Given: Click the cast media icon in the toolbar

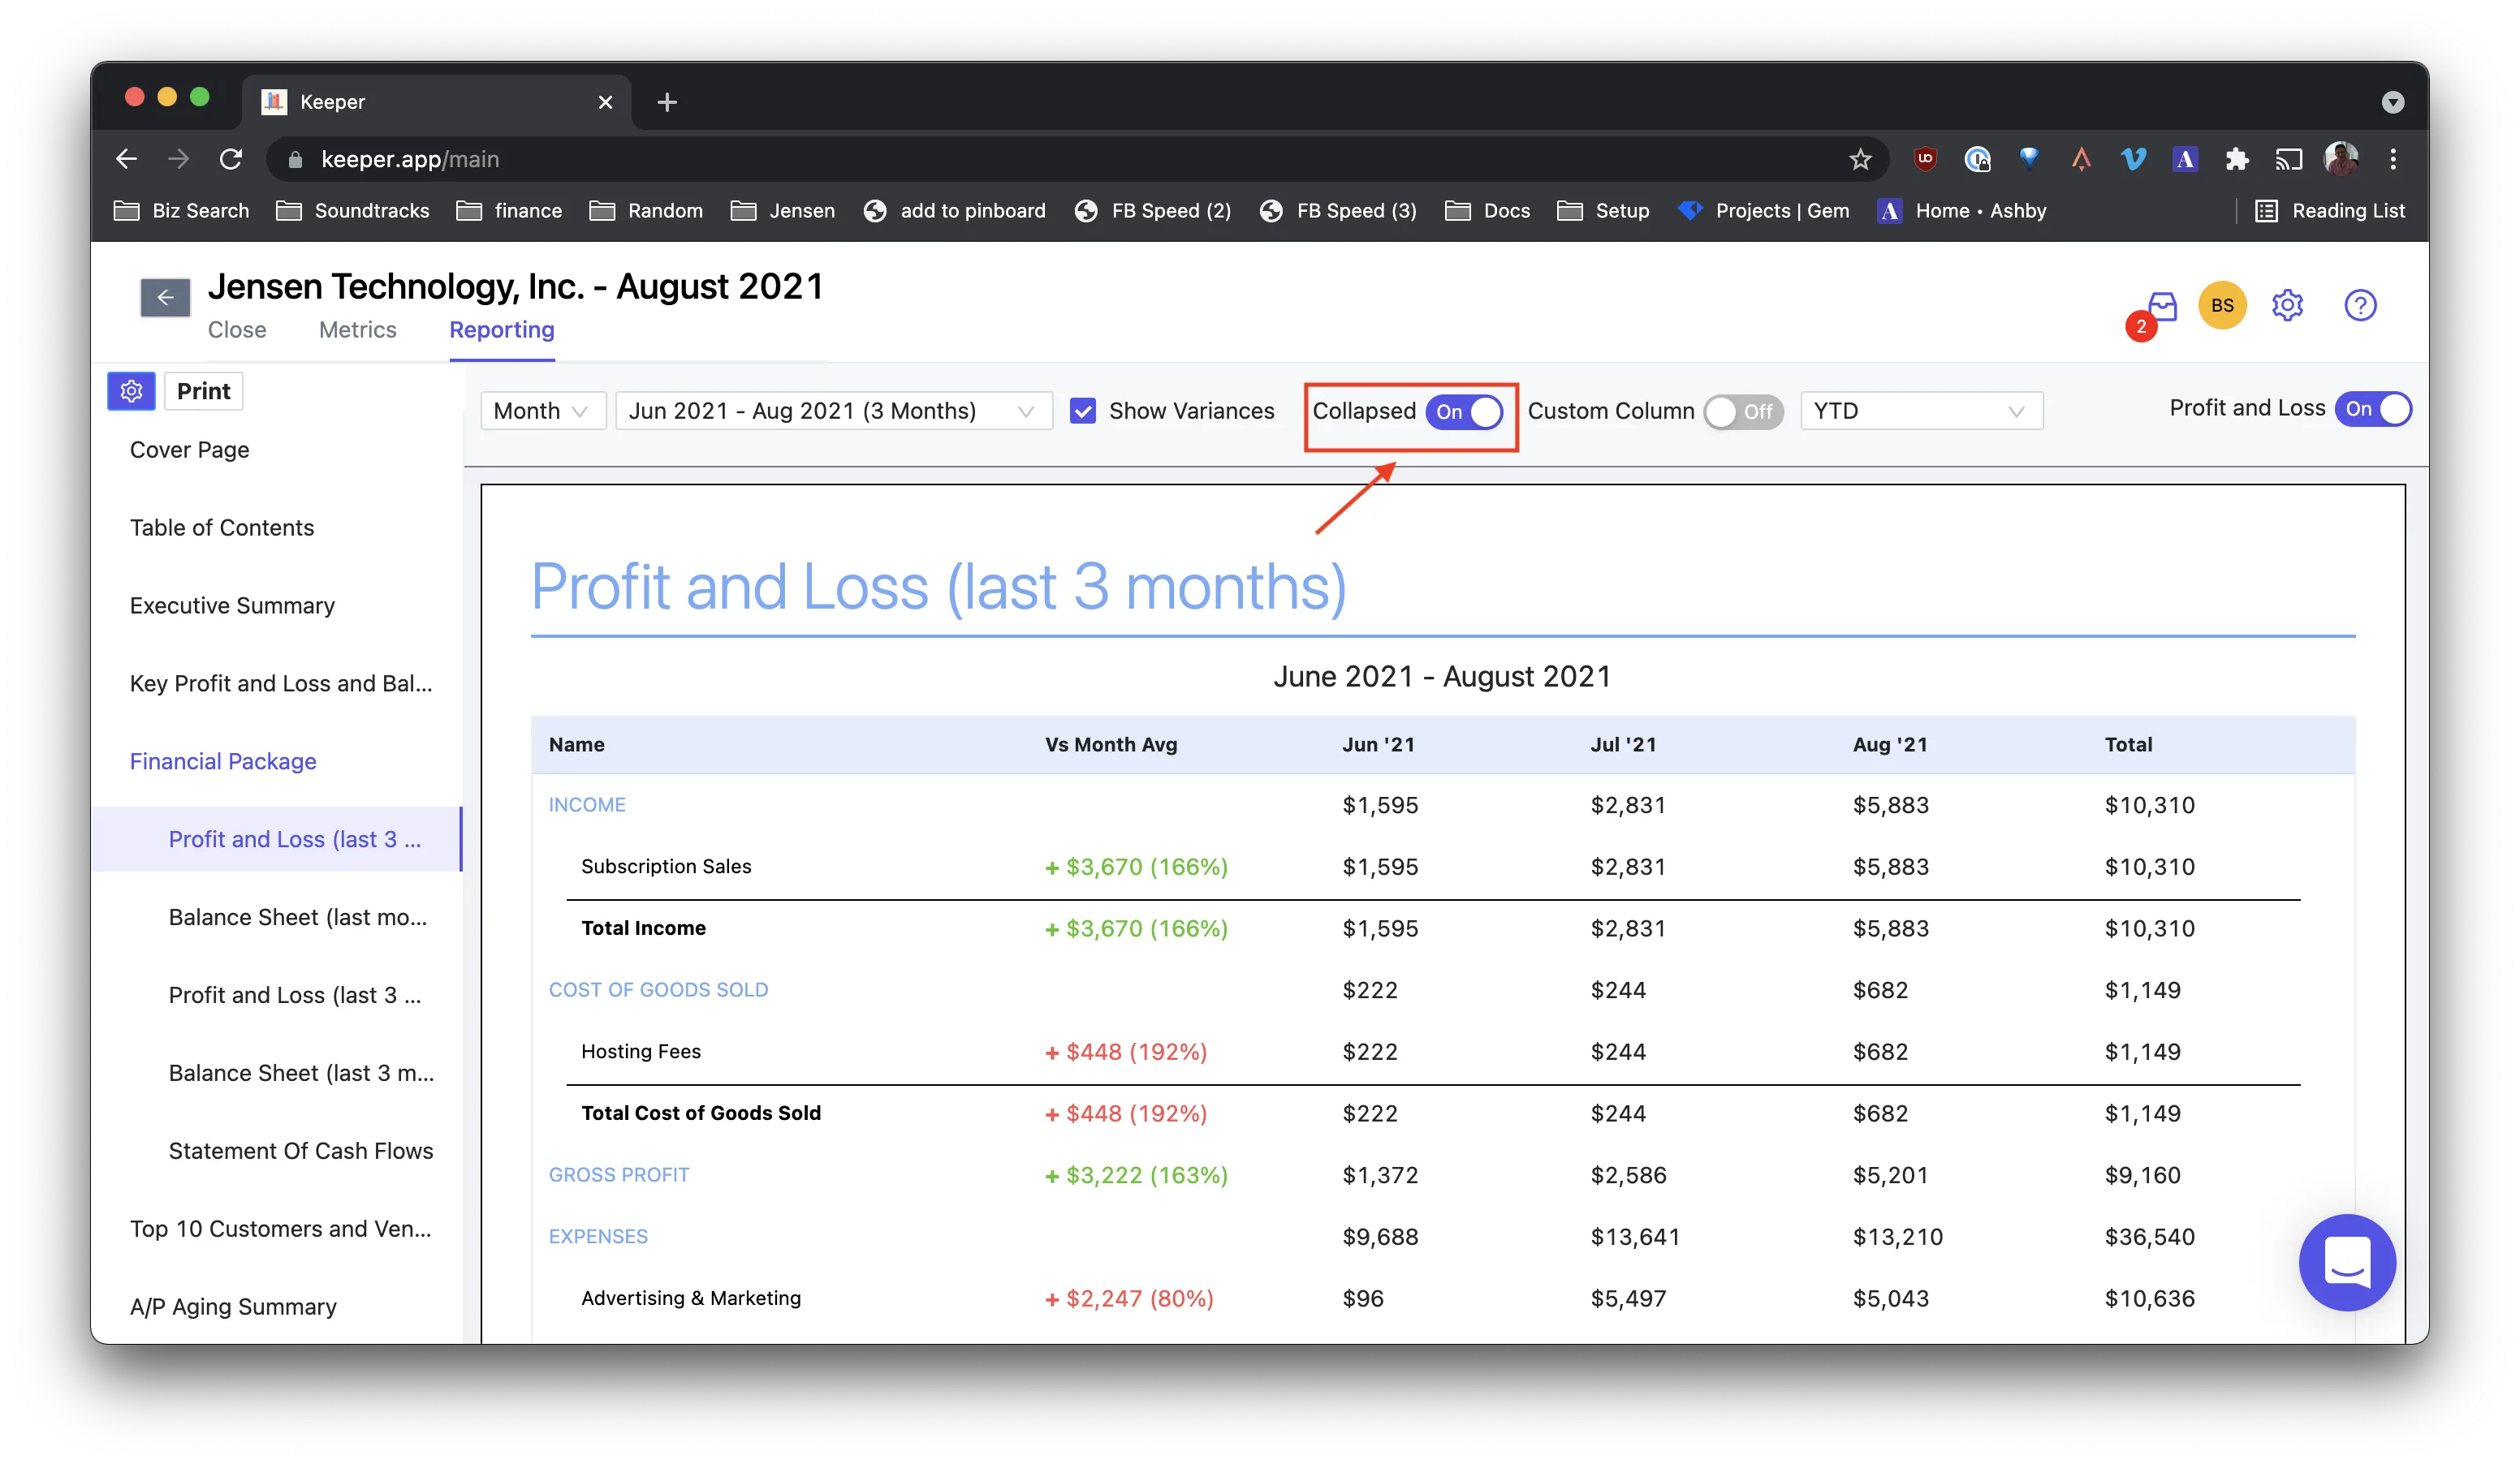Looking at the screenshot, I should (x=2288, y=159).
